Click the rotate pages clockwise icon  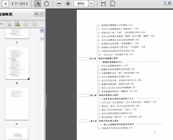[34, 24]
